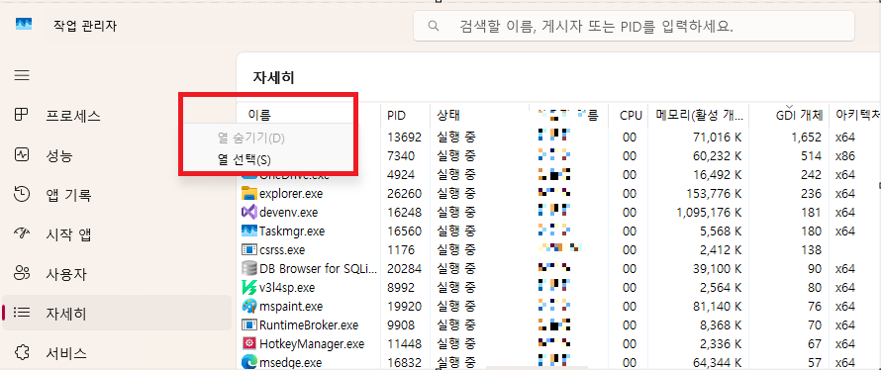Sort by the 메모리(활성 개...) column header
The width and height of the screenshot is (881, 370).
pyautogui.click(x=699, y=115)
